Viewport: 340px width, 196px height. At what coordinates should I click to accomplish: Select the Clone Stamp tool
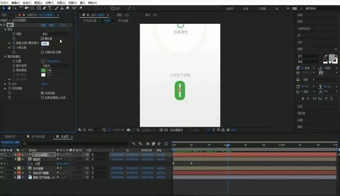(x=62, y=8)
